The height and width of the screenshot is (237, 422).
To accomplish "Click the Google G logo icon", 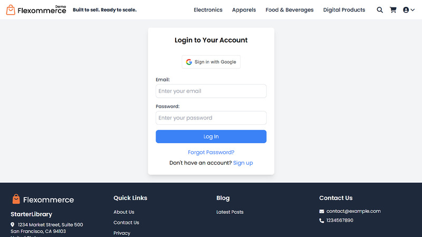I will 189,62.
